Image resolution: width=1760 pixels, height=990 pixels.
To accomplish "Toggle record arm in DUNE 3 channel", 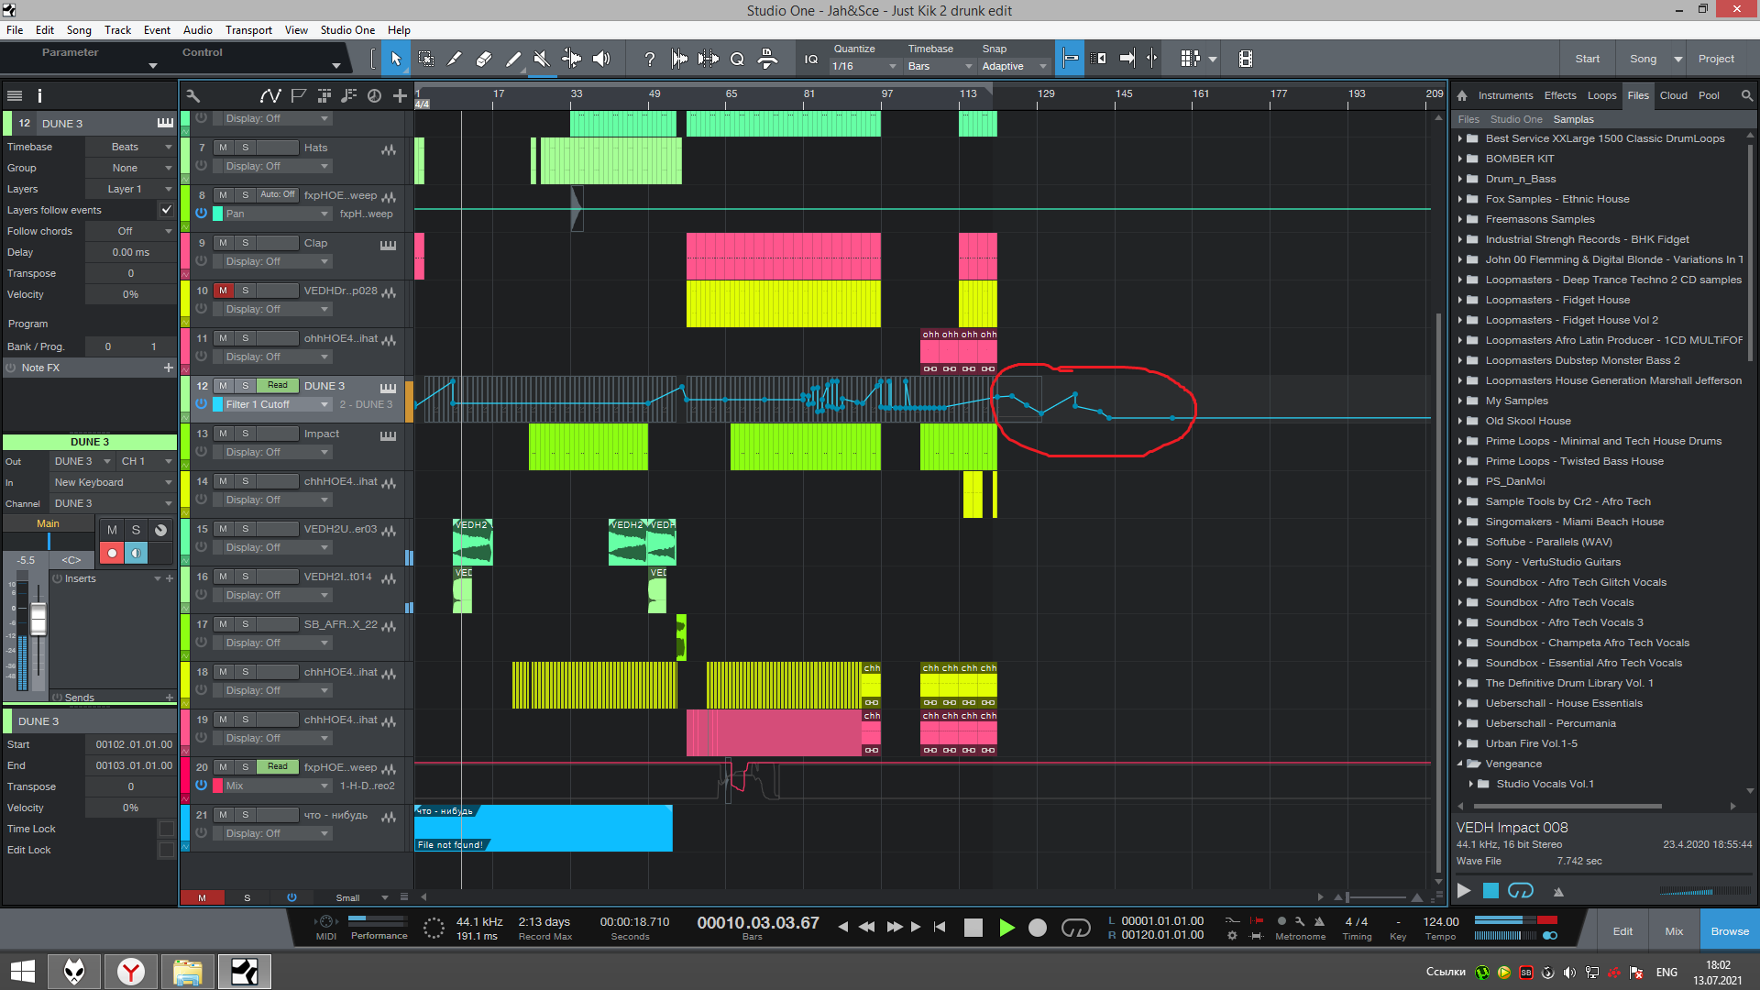I will tap(112, 553).
